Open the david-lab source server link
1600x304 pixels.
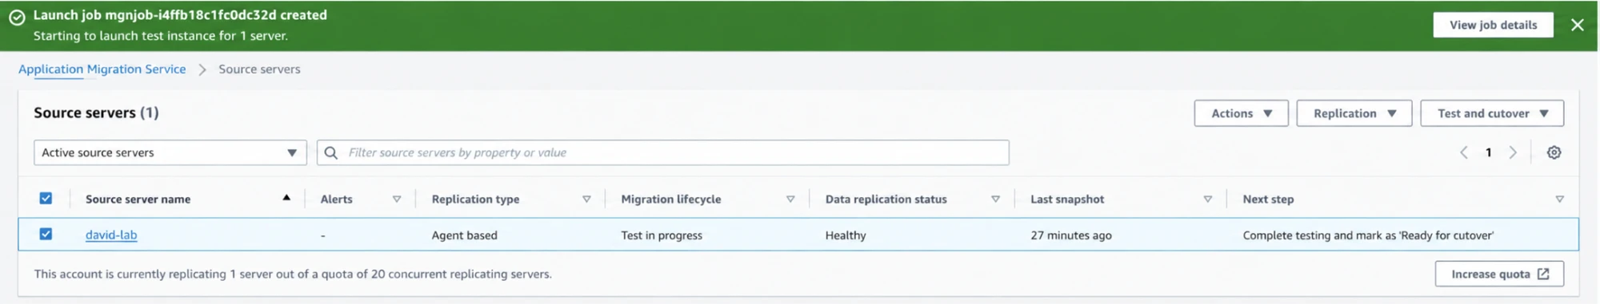(x=111, y=235)
